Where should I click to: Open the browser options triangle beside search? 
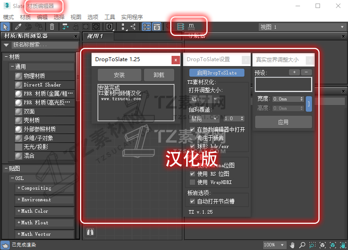[x=6, y=45]
